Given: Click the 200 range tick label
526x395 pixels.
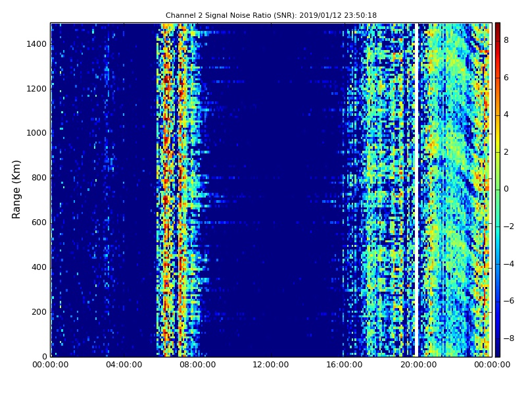Looking at the screenshot, I should (x=39, y=312).
